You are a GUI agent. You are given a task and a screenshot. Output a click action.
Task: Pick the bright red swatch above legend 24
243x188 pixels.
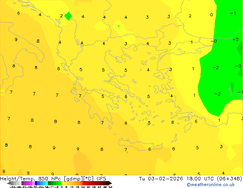(x=84, y=183)
